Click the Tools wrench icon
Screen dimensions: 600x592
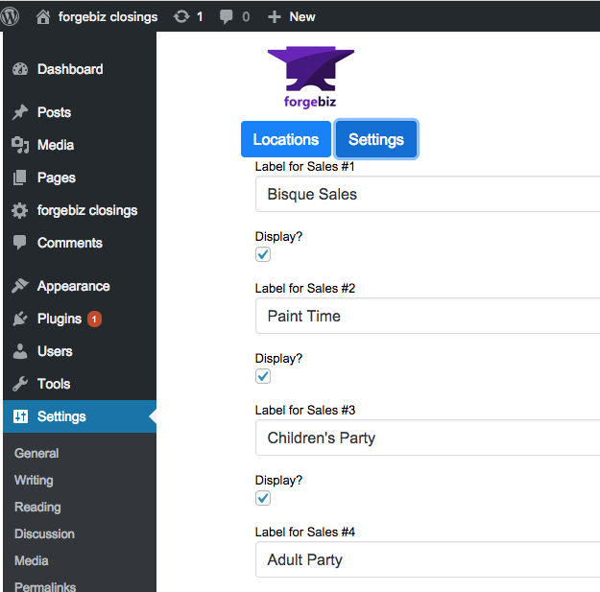[20, 384]
